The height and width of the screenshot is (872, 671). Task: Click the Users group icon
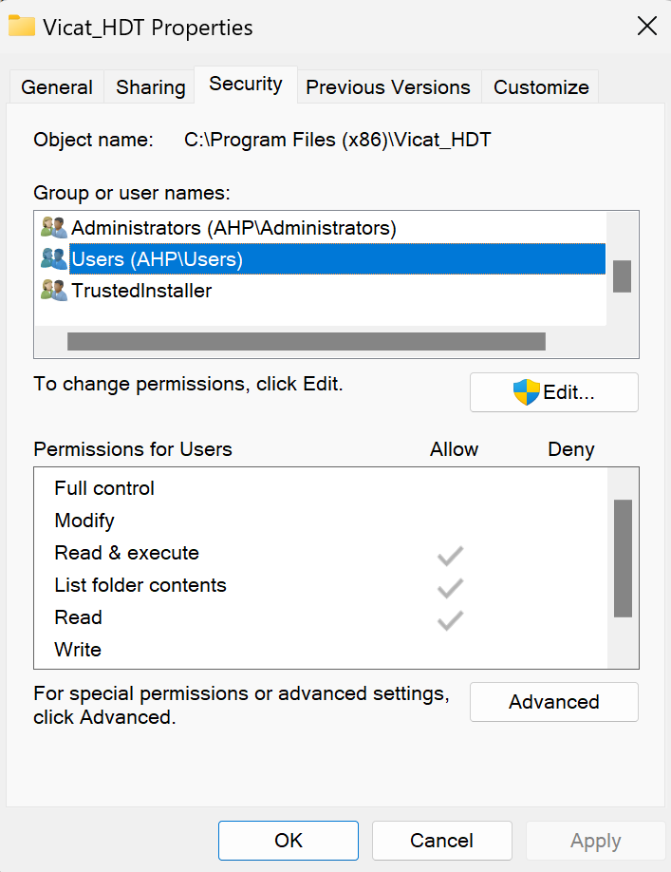point(54,258)
